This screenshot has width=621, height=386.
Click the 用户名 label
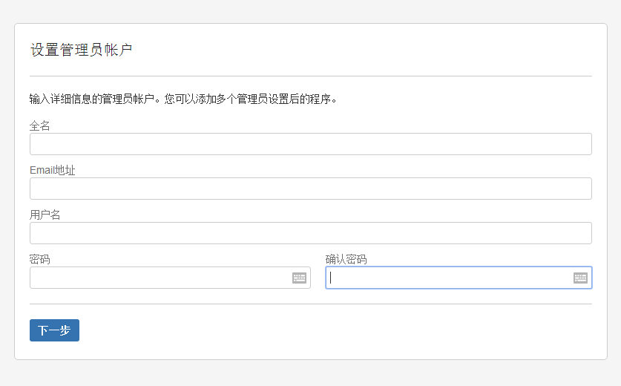point(45,215)
